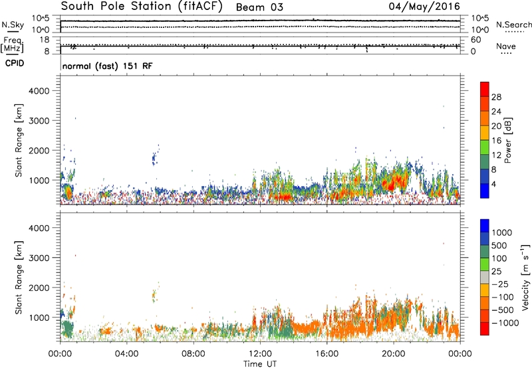Click the '18' tick on the frequency axis

coord(45,40)
